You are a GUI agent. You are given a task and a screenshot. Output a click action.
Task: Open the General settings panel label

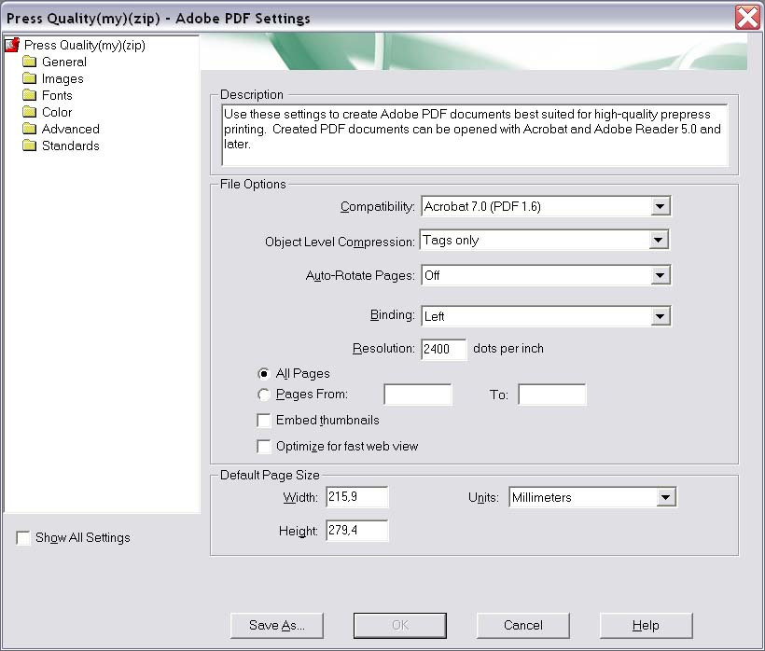pos(64,62)
